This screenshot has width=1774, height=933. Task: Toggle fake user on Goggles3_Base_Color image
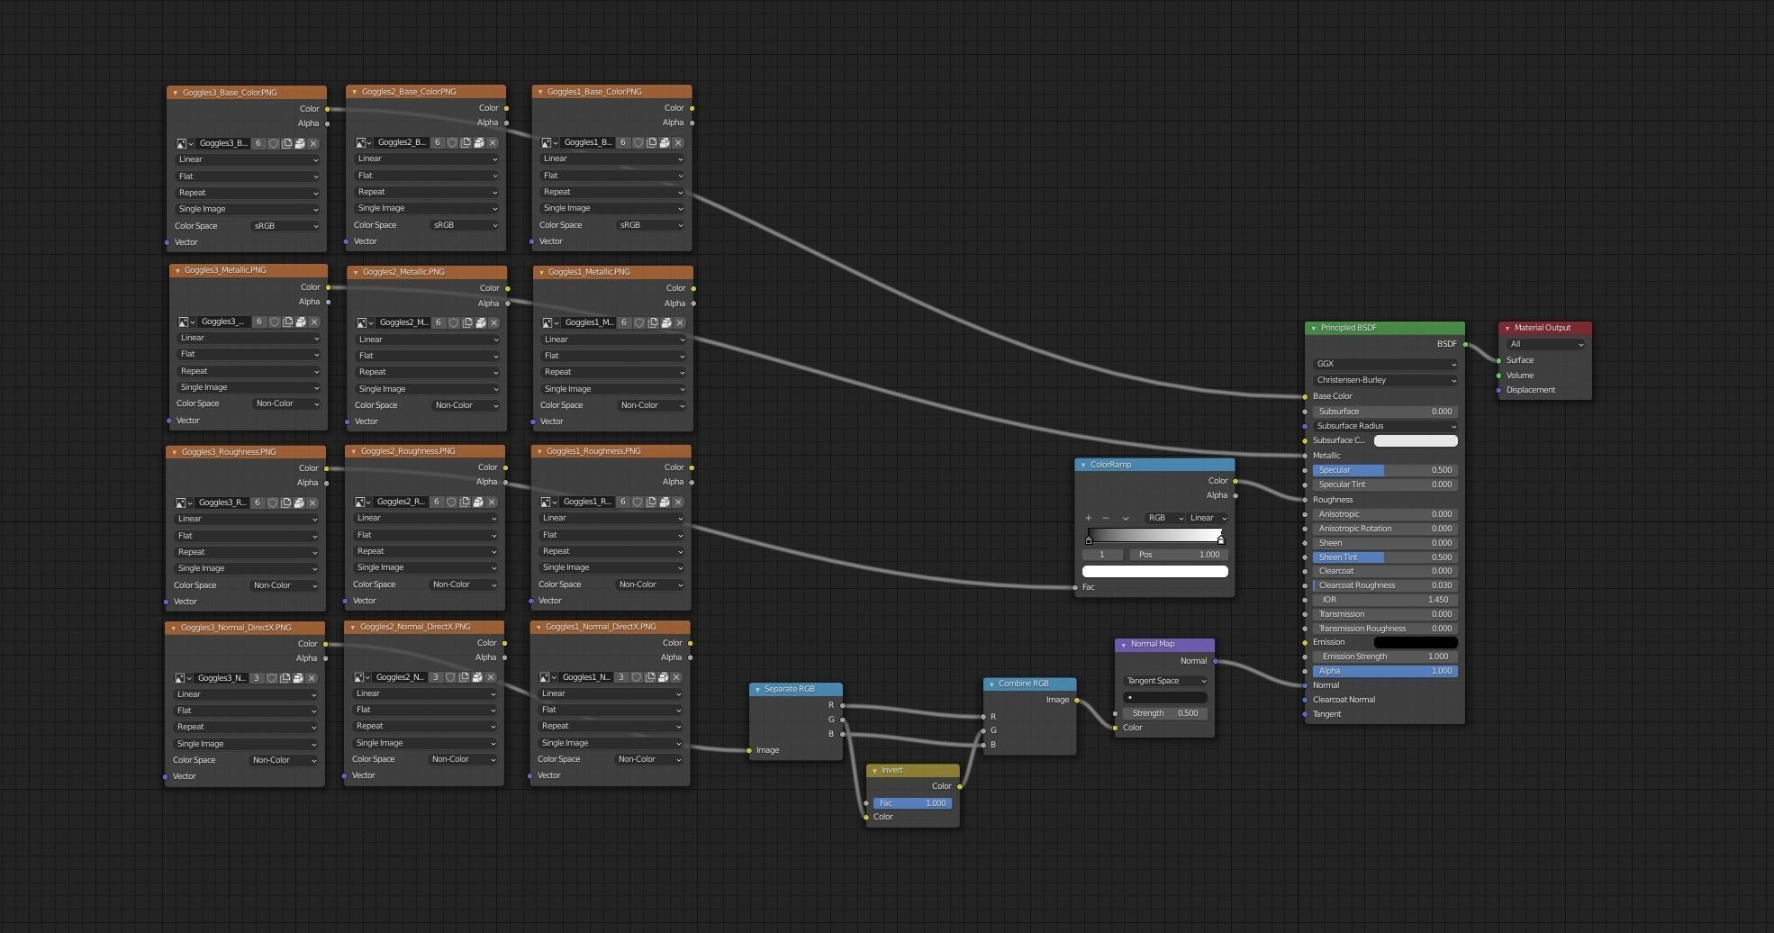(274, 143)
